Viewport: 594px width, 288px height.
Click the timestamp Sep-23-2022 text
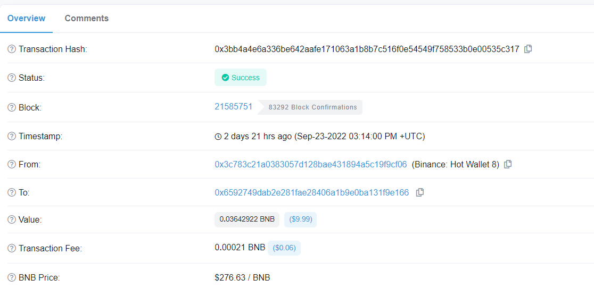[359, 137]
